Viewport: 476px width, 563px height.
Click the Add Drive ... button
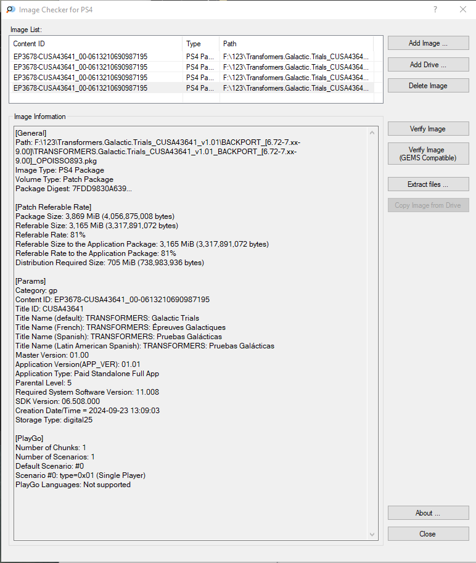(429, 65)
